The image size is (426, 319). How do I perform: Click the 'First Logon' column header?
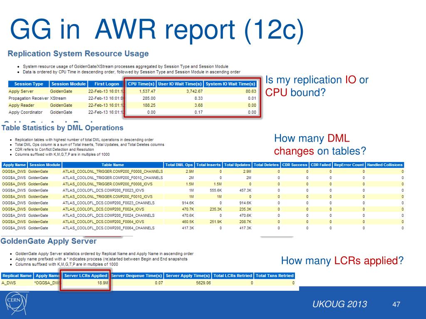click(x=106, y=84)
